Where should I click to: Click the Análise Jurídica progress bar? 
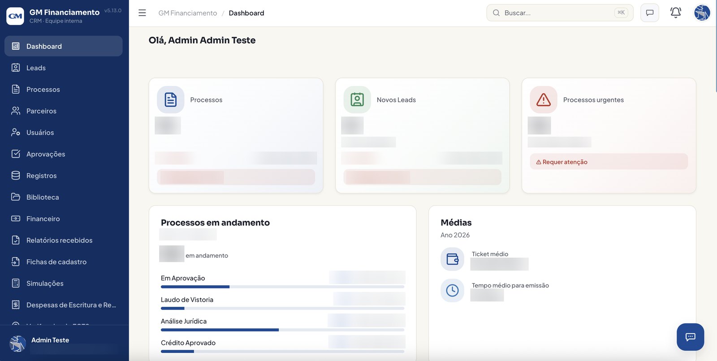pyautogui.click(x=283, y=330)
